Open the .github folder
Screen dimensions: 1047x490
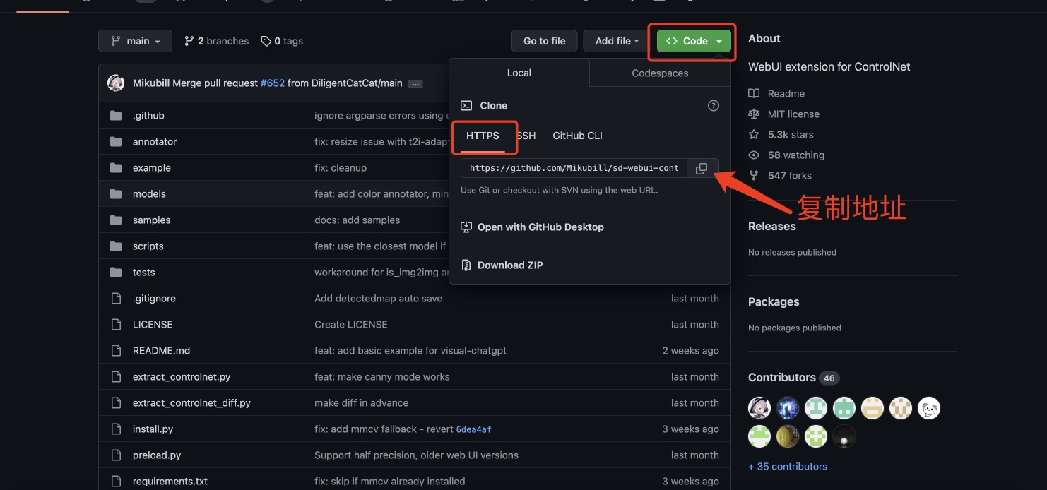click(148, 115)
